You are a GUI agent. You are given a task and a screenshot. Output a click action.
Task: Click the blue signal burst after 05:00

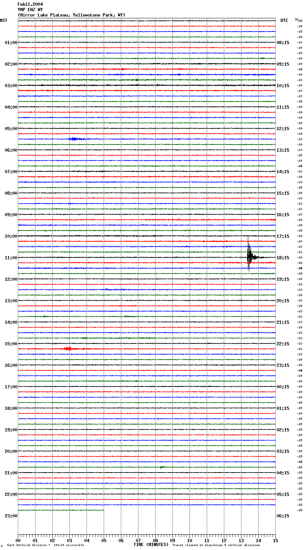coord(76,139)
